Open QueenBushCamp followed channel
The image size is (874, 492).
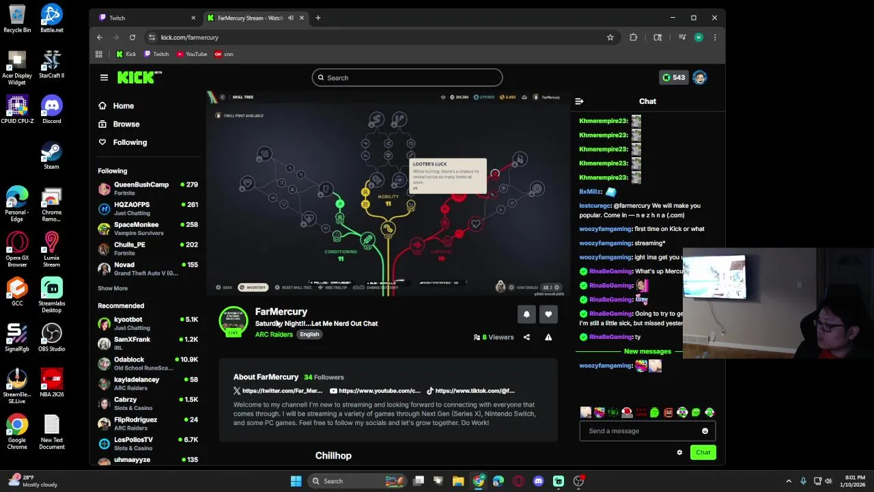[147, 189]
